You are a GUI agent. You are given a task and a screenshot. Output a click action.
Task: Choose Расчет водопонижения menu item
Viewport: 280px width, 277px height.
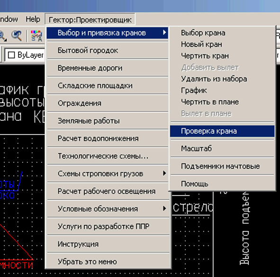click(x=107, y=138)
